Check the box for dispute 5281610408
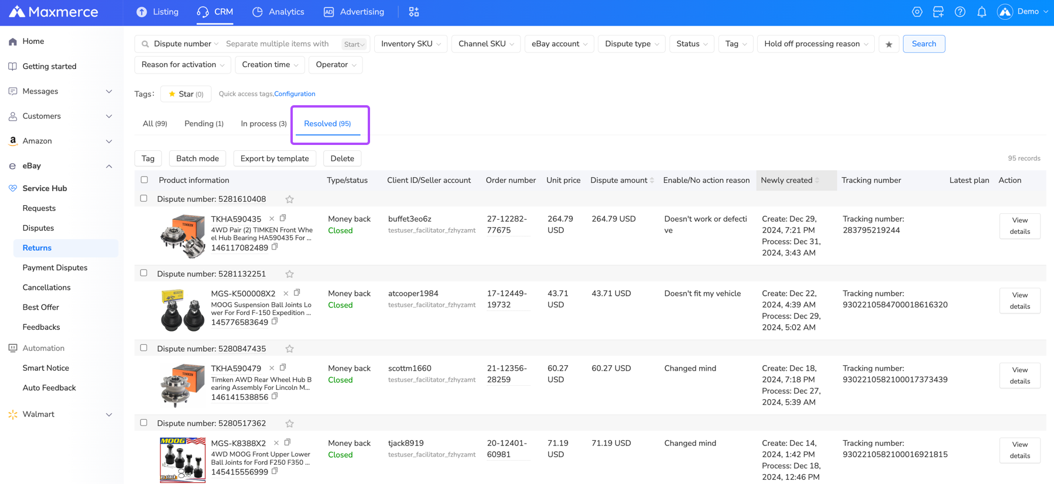The image size is (1054, 484). coord(144,199)
